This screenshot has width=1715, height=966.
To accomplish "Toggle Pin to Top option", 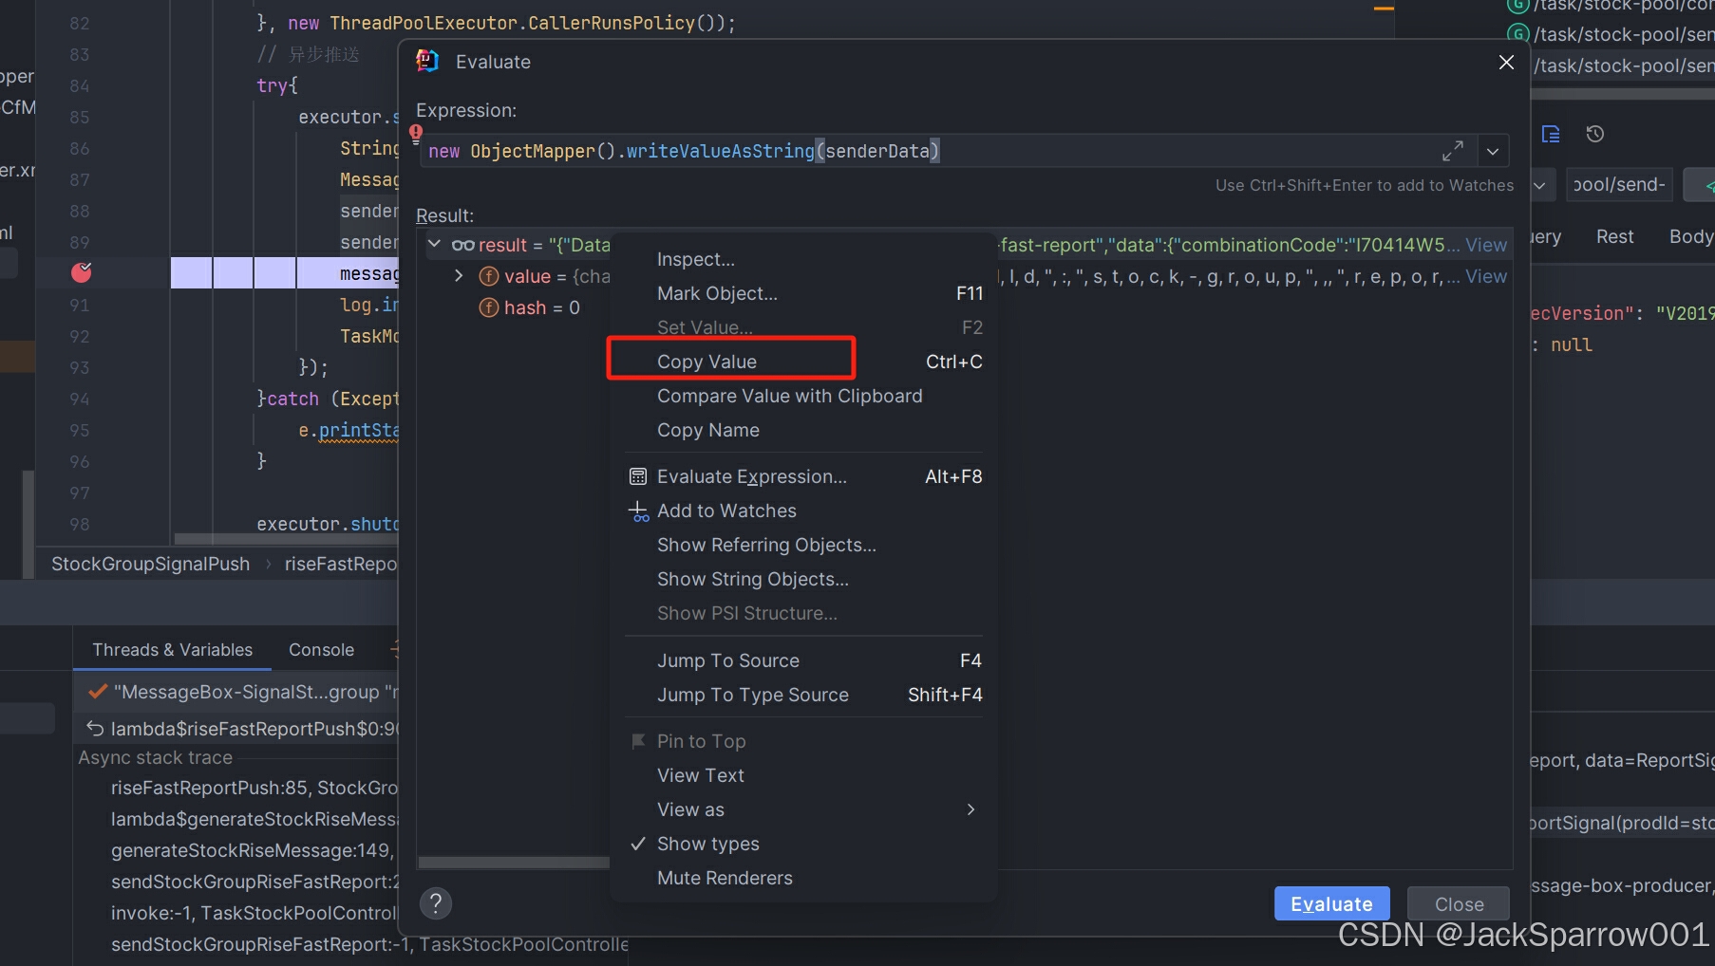I will tap(701, 740).
